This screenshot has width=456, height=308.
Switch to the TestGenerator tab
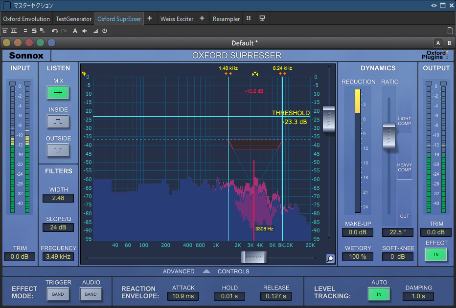coord(73,19)
